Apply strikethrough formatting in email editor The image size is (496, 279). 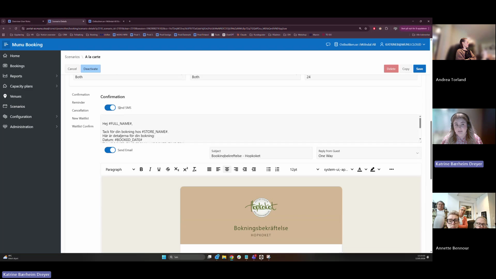pyautogui.click(x=168, y=169)
